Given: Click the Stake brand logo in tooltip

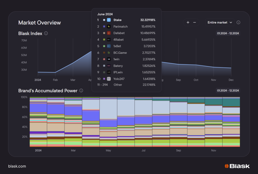Looking at the screenshot, I should (x=109, y=20).
